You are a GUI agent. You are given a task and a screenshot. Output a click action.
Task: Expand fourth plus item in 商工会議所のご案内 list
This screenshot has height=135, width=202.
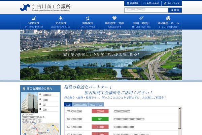point(40,109)
